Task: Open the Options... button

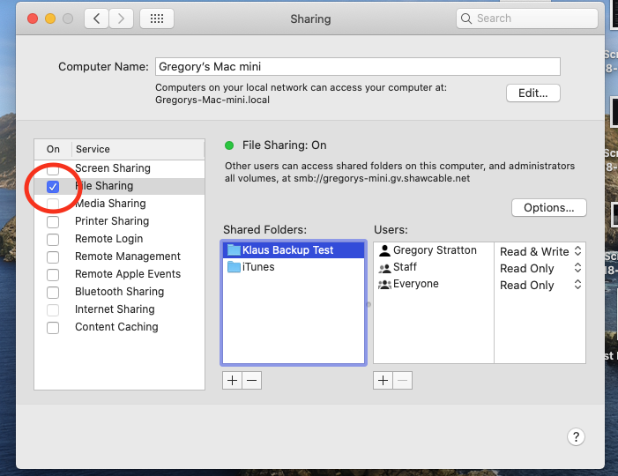Action: [x=548, y=207]
